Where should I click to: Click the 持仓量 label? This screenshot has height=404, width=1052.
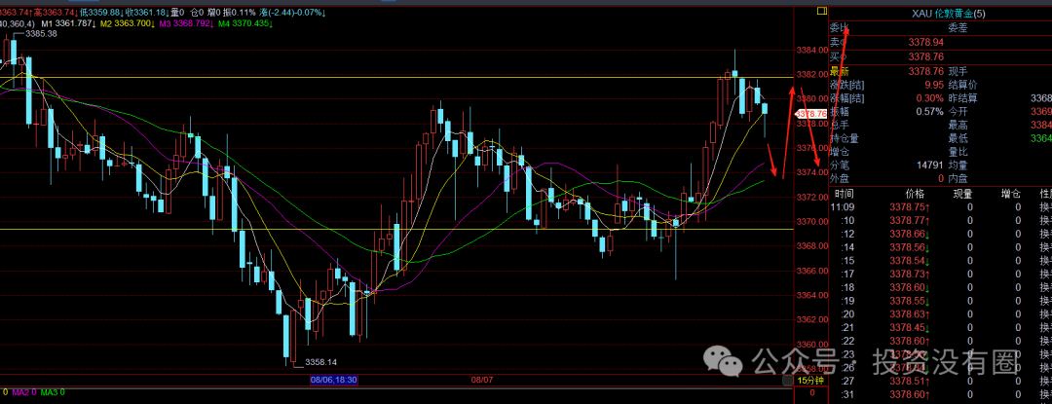[844, 138]
